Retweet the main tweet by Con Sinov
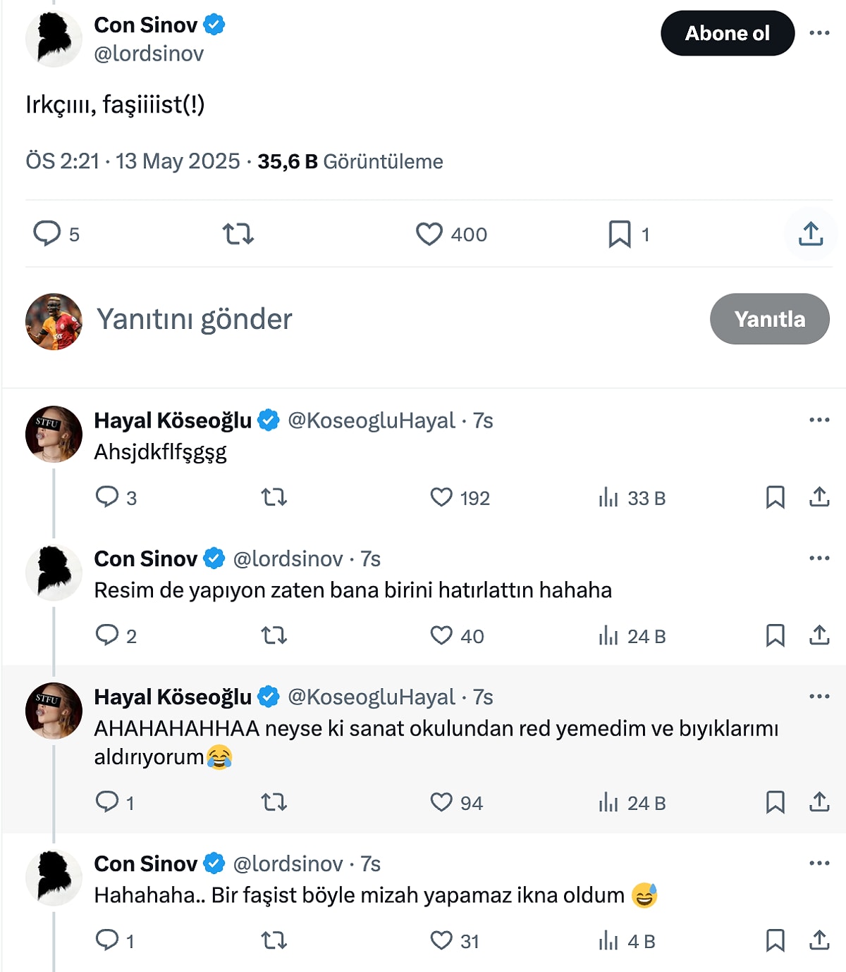The height and width of the screenshot is (972, 846). point(238,234)
